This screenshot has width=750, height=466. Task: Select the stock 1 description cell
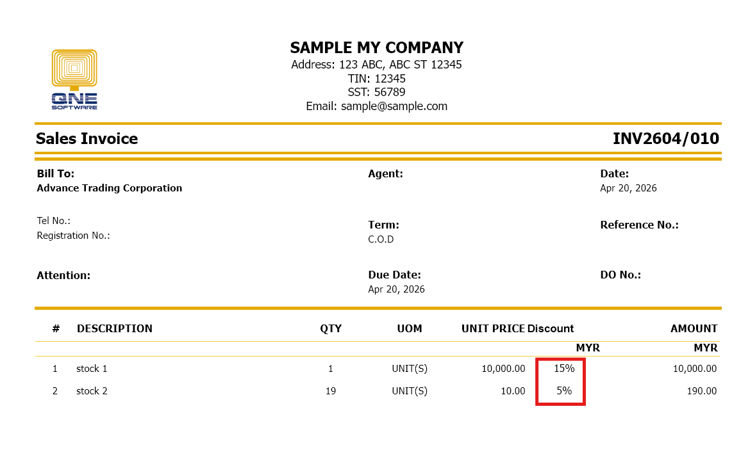(92, 369)
